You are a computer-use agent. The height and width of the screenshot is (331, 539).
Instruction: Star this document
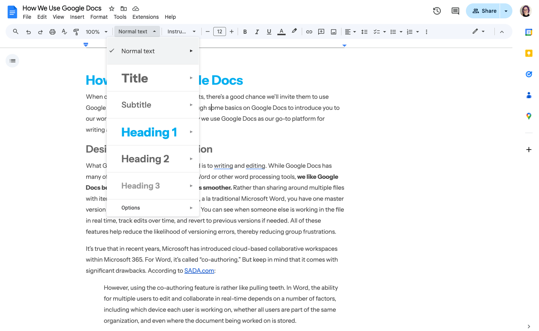(x=112, y=9)
